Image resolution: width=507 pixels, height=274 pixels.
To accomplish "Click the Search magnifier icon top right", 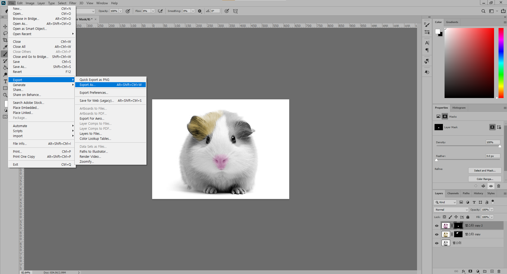I will (483, 11).
